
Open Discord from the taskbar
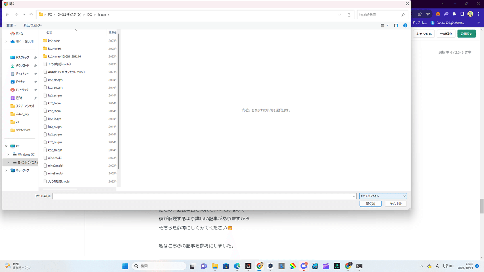coord(304,266)
